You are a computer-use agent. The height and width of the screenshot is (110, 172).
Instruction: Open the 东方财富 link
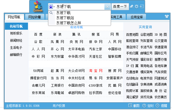coord(57,56)
